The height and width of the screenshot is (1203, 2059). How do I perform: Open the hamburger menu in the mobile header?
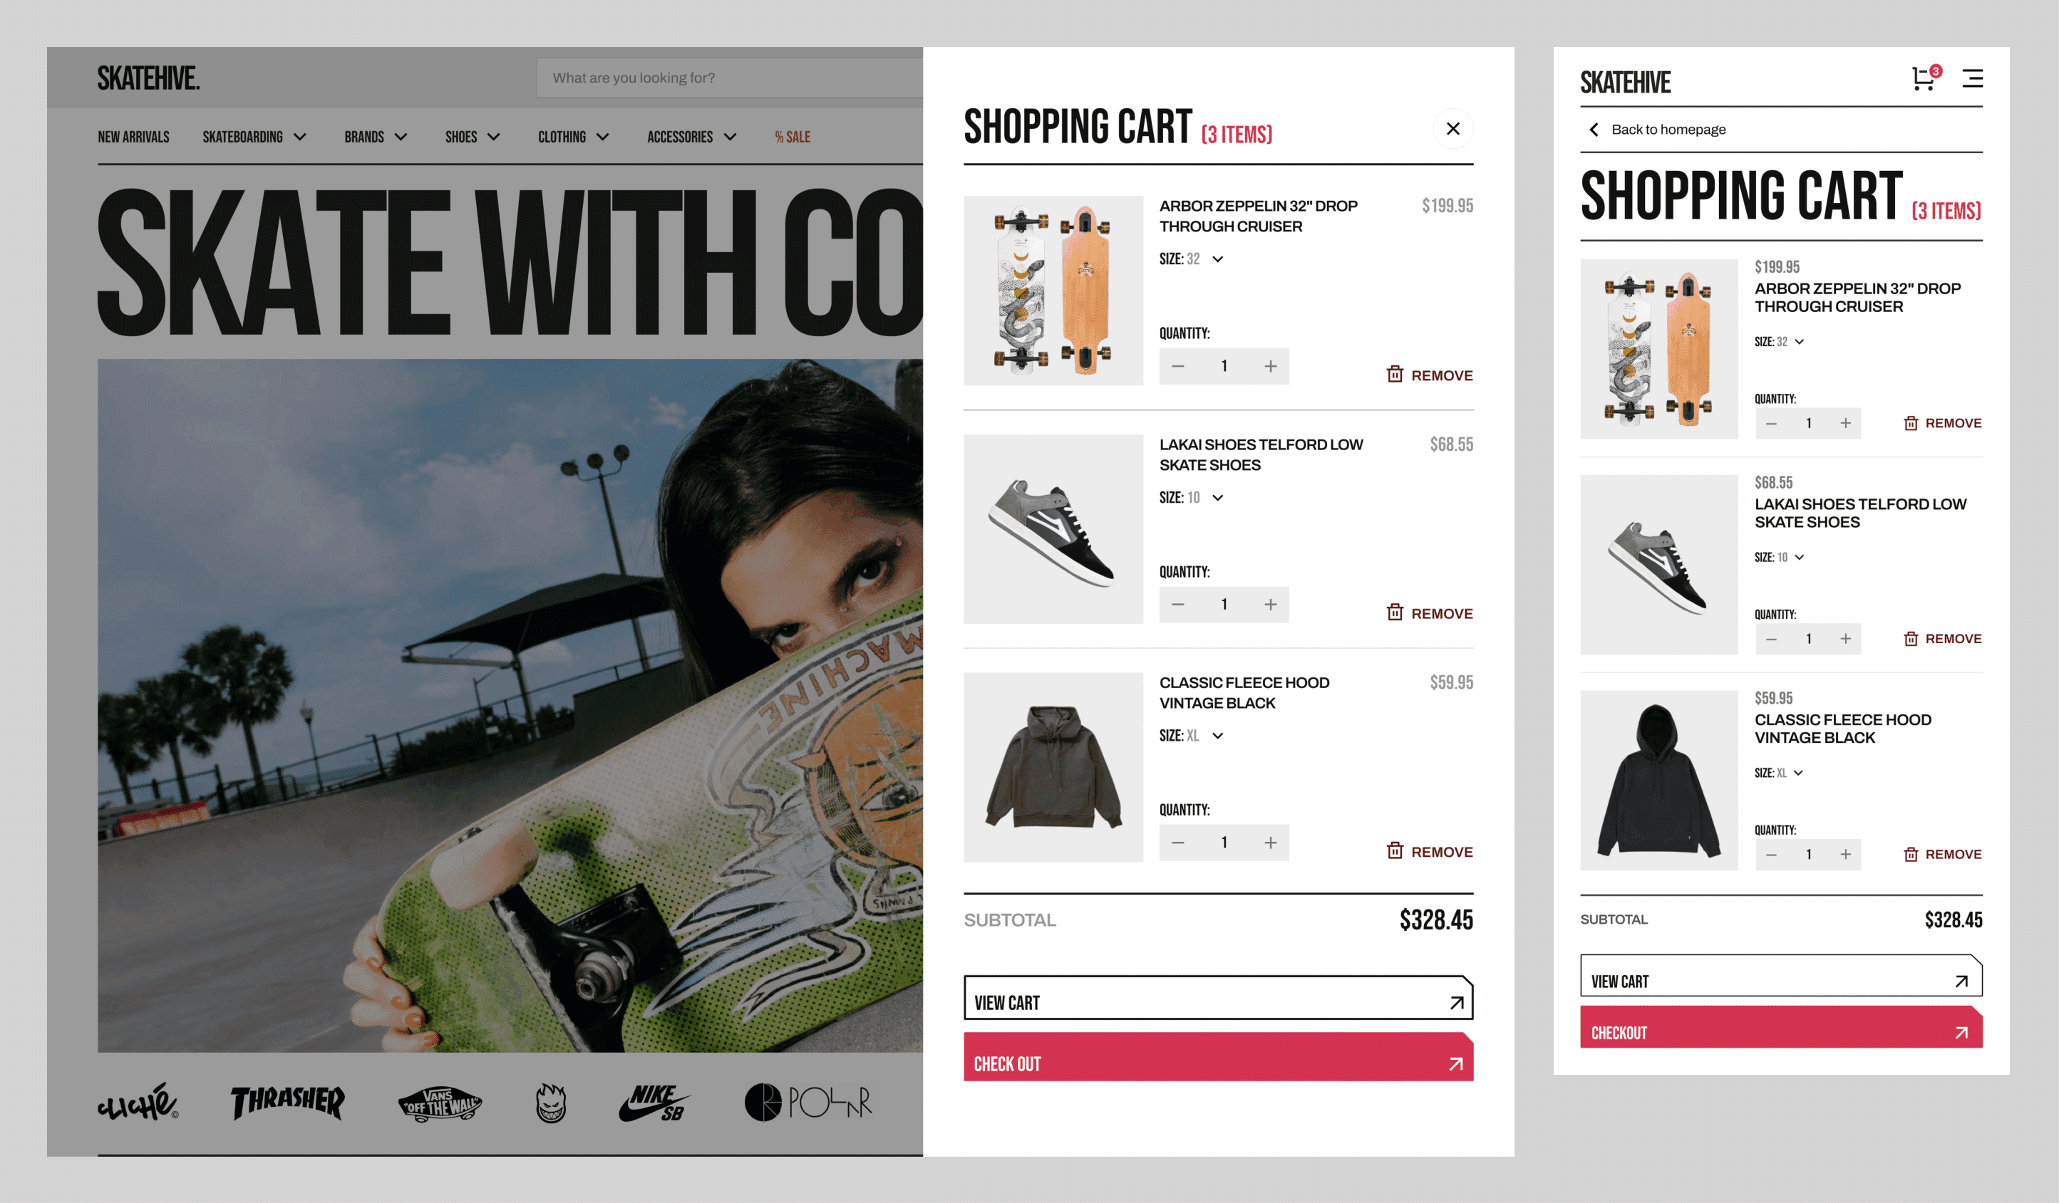point(1972,78)
